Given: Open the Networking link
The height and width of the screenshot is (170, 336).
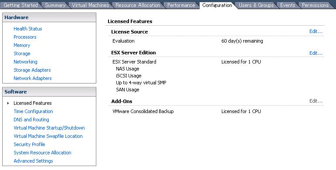Looking at the screenshot, I should tap(25, 62).
